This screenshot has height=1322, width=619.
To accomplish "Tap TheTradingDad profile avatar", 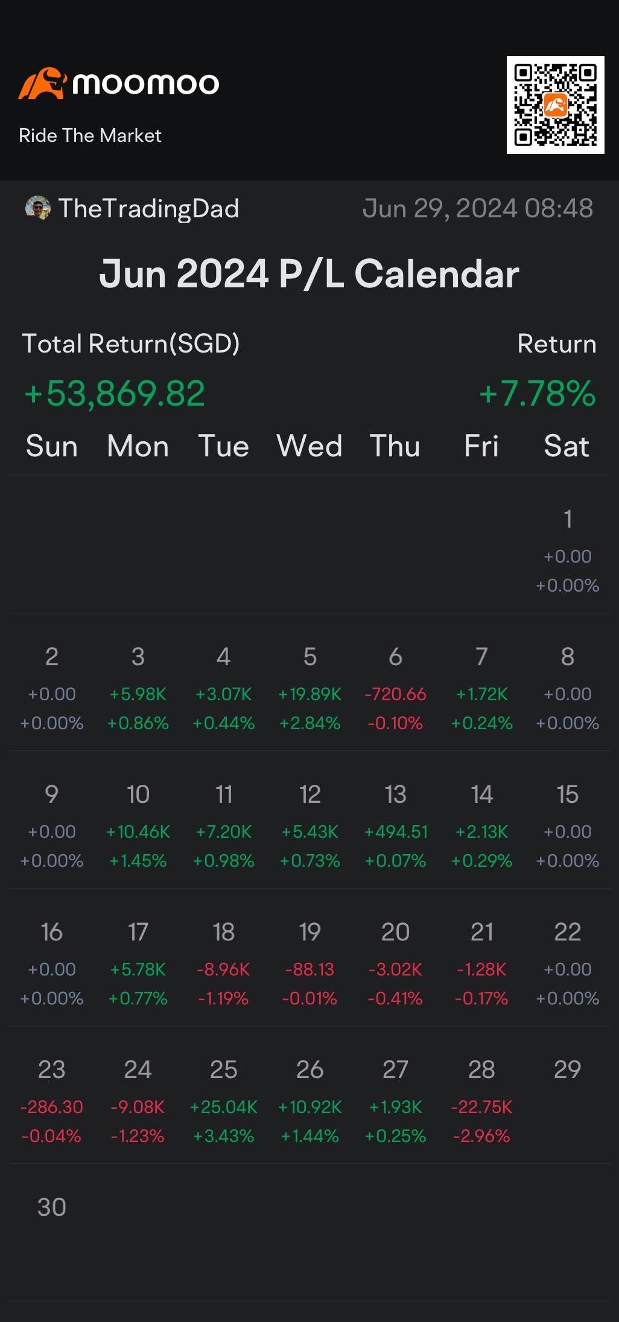I will point(37,208).
